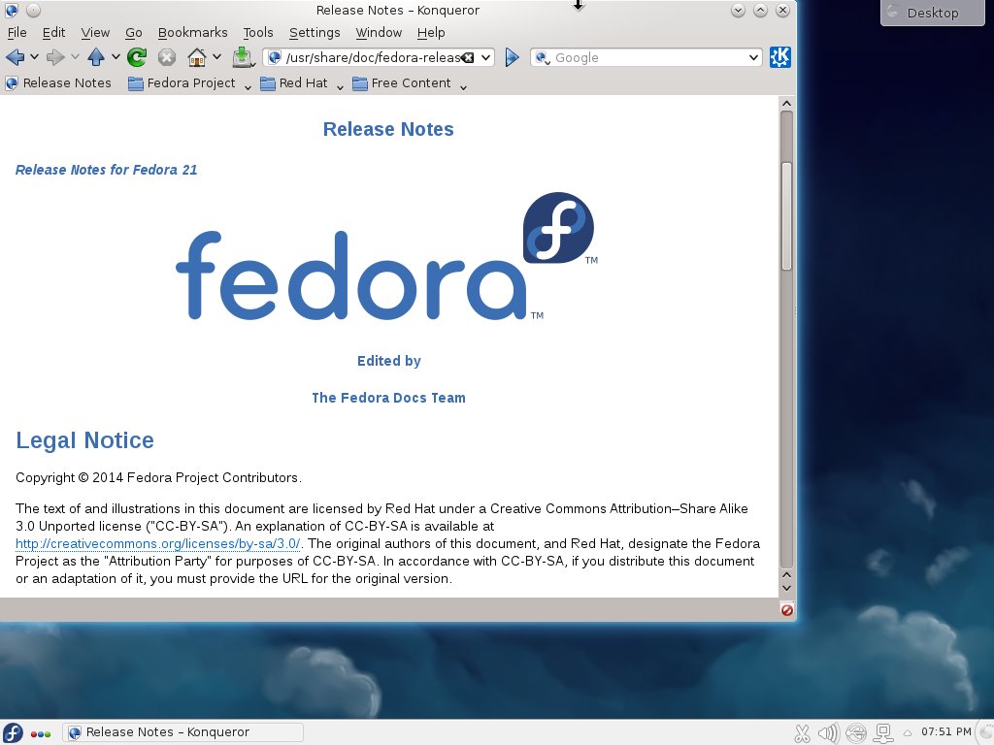Viewport: 994px width, 745px height.
Task: Clear the location bar text
Action: tap(468, 57)
